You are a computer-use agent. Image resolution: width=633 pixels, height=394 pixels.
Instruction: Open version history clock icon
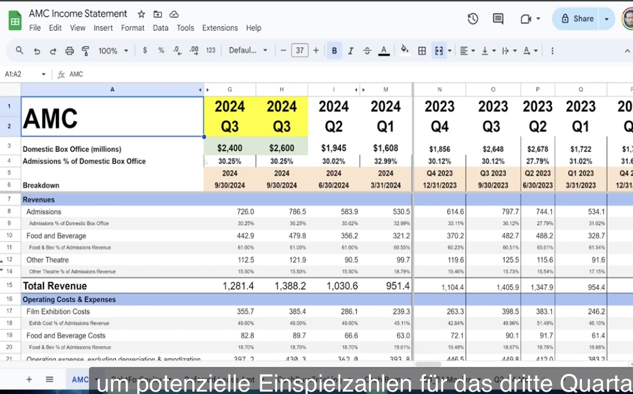point(472,19)
